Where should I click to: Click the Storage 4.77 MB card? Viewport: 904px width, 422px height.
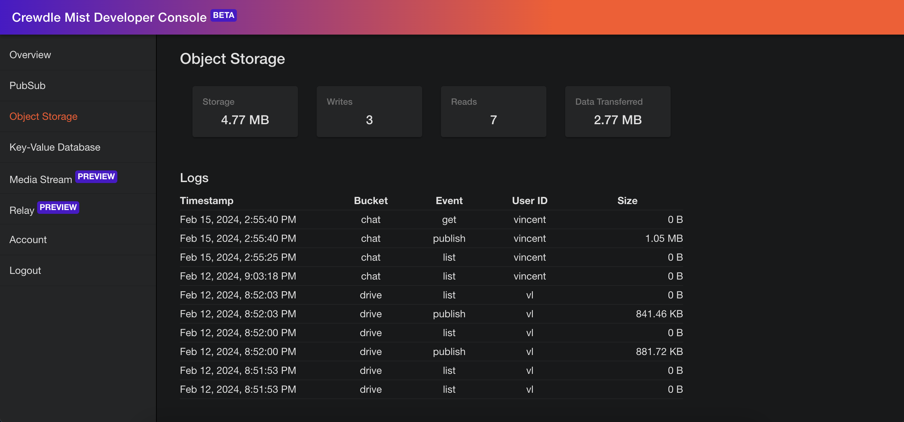(245, 112)
